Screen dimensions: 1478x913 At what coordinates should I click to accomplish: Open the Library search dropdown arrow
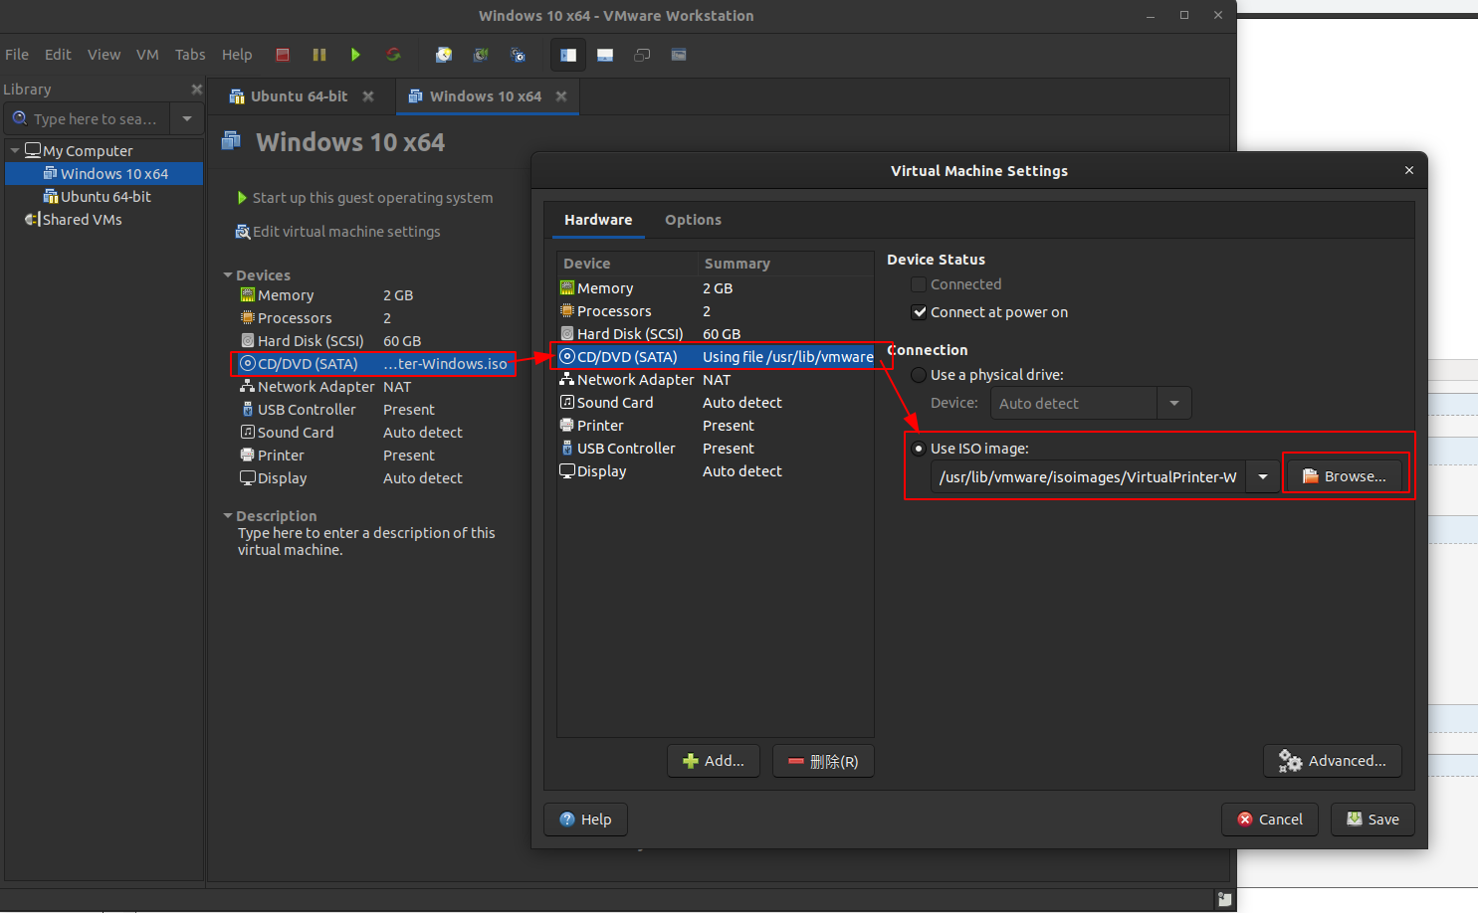186,118
